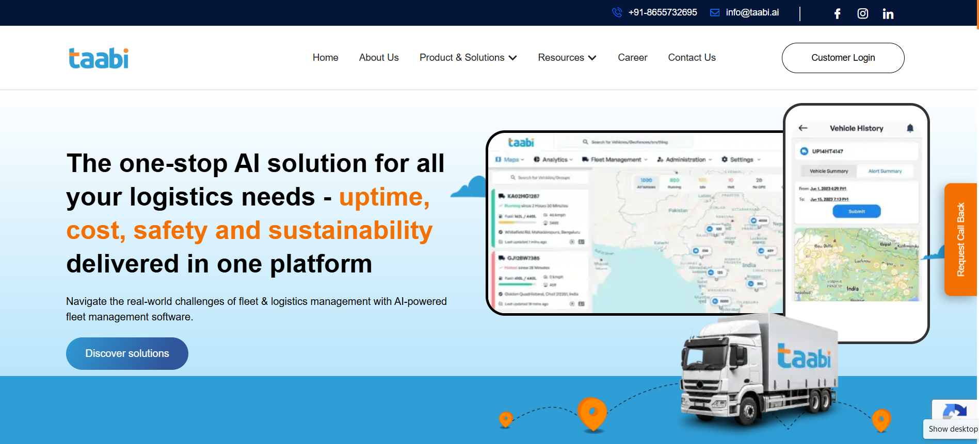The image size is (979, 444).
Task: Navigate to Contact Us
Action: click(692, 58)
